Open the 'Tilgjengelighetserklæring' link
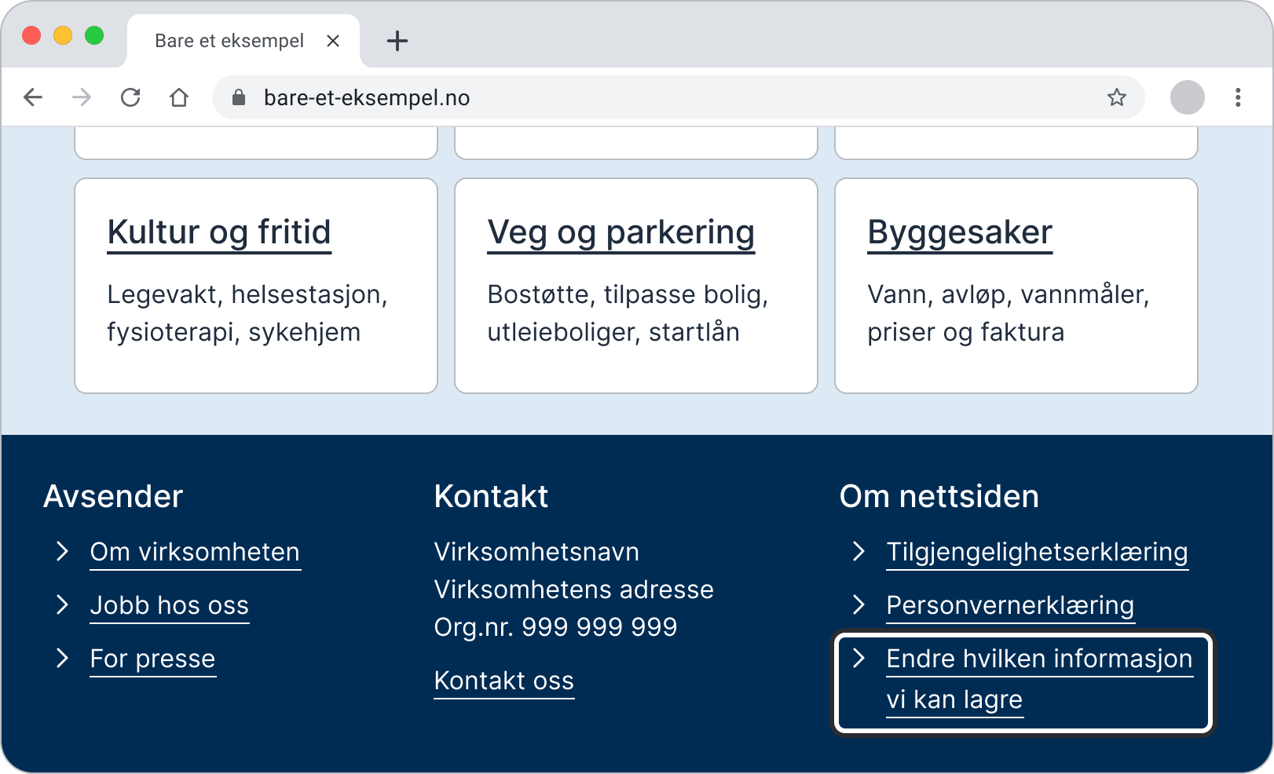 click(1037, 553)
